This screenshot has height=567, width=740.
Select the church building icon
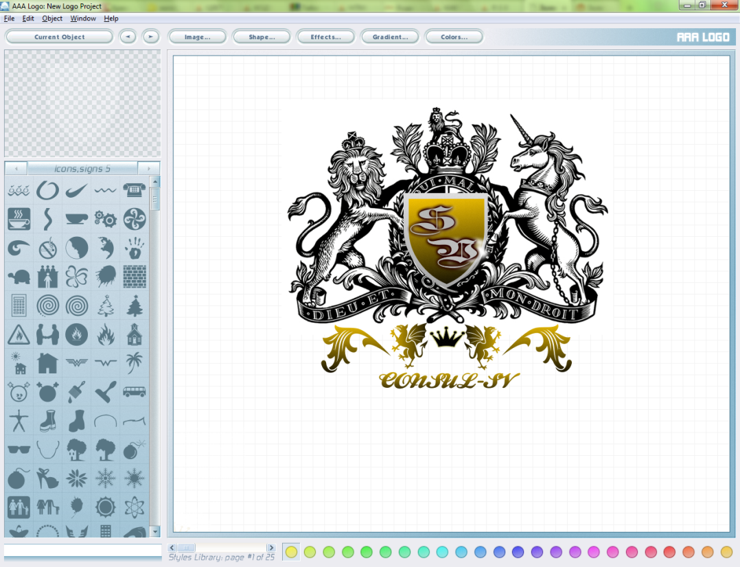coord(135,335)
